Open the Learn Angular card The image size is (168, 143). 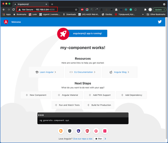pos(46,72)
